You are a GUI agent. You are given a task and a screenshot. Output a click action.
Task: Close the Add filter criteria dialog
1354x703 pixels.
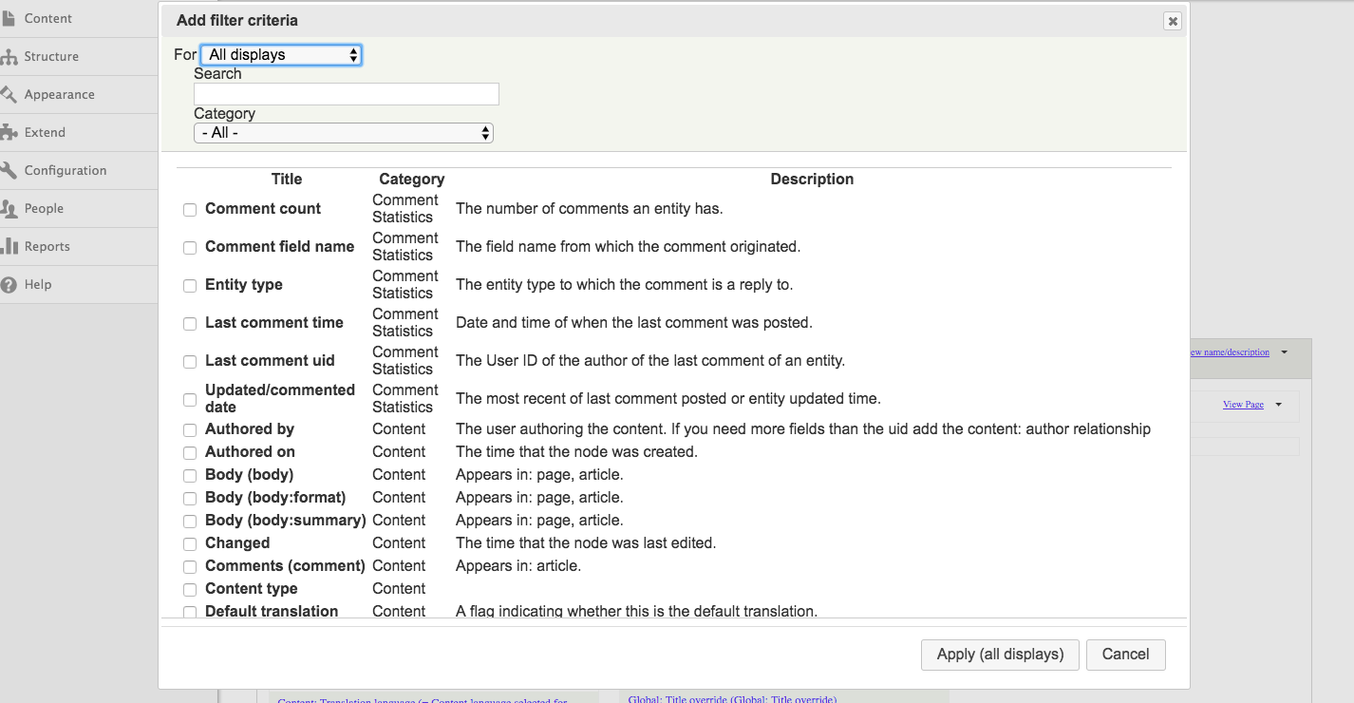(x=1173, y=21)
